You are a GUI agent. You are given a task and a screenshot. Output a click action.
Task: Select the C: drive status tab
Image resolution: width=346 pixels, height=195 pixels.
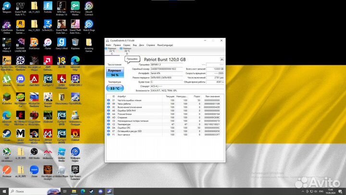111,51
